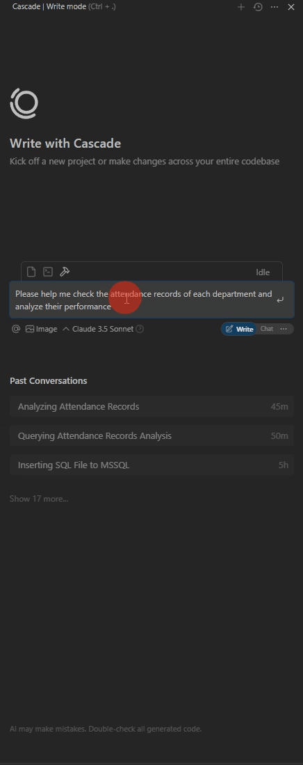Expand Show 17 more conversations
303x765 pixels.
tap(39, 499)
